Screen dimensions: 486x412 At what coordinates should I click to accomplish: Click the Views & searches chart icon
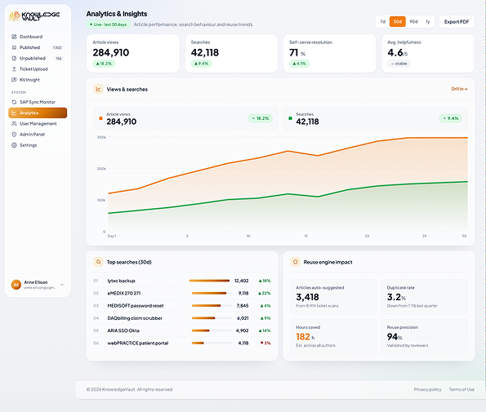(x=98, y=89)
